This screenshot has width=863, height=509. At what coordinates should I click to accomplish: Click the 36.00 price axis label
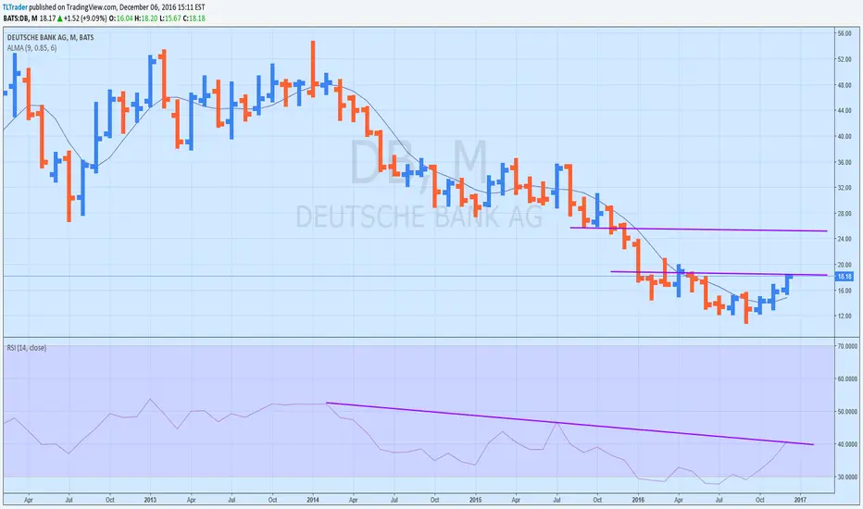844,162
